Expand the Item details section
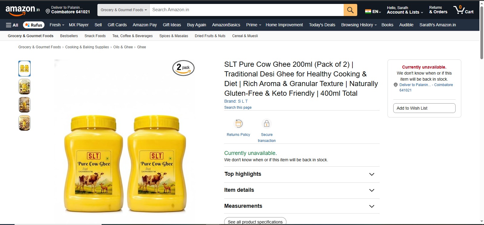Image resolution: width=484 pixels, height=225 pixels. [x=302, y=190]
